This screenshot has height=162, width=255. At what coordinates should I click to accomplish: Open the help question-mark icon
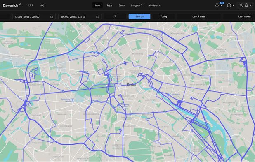click(x=229, y=5)
